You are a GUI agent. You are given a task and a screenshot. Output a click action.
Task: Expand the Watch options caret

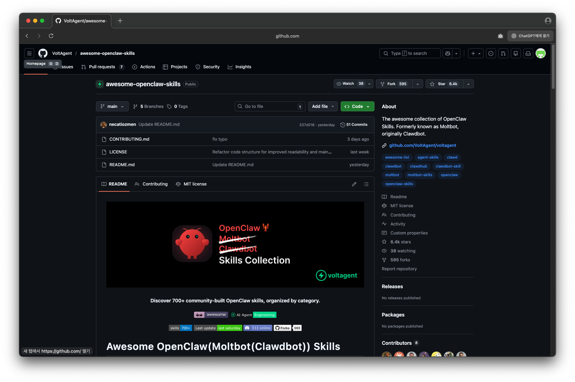tap(369, 84)
